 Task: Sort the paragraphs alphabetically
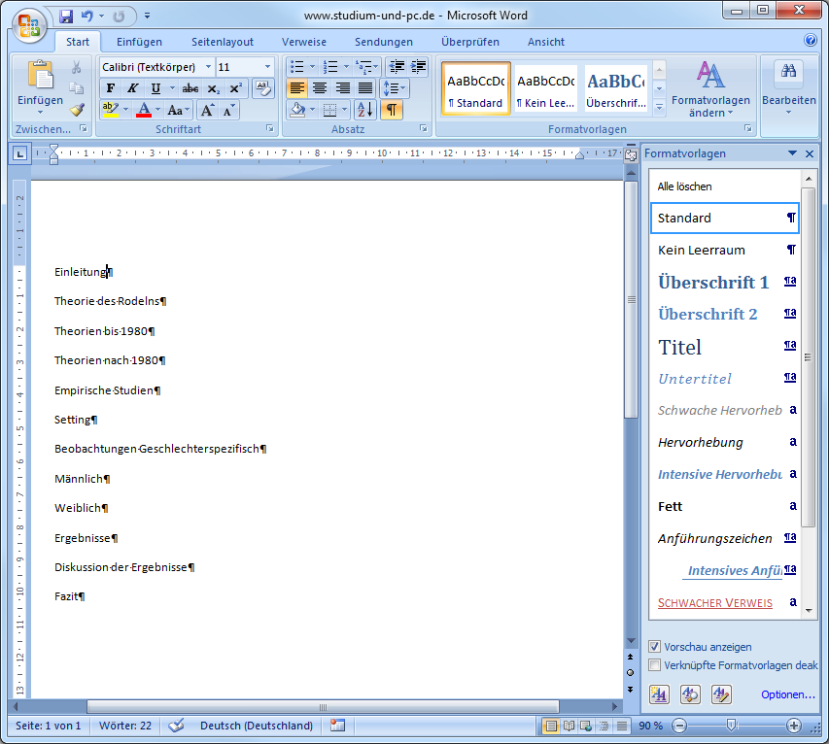tap(364, 110)
